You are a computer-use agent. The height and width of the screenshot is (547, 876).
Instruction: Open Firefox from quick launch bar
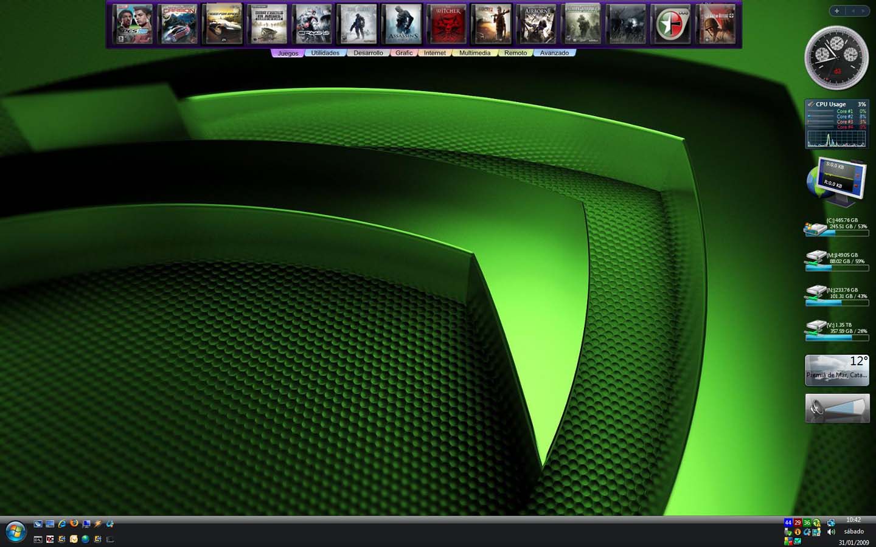coord(74,523)
